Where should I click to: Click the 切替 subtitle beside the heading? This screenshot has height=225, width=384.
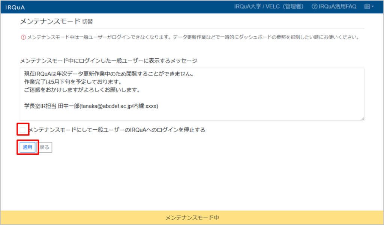pyautogui.click(x=87, y=22)
